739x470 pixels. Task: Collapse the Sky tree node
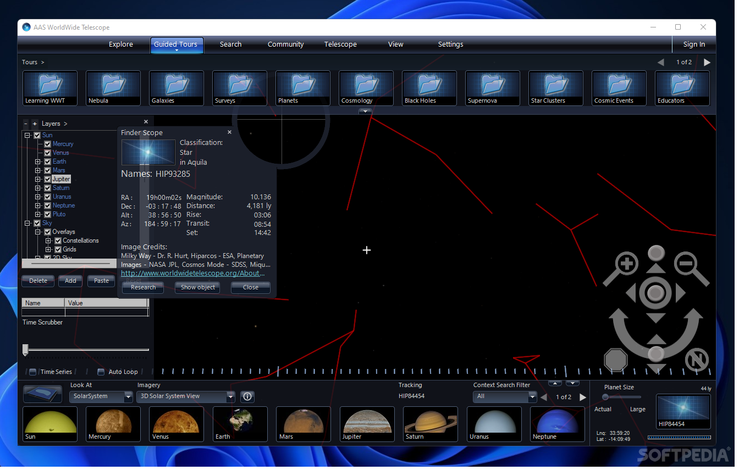tap(27, 223)
